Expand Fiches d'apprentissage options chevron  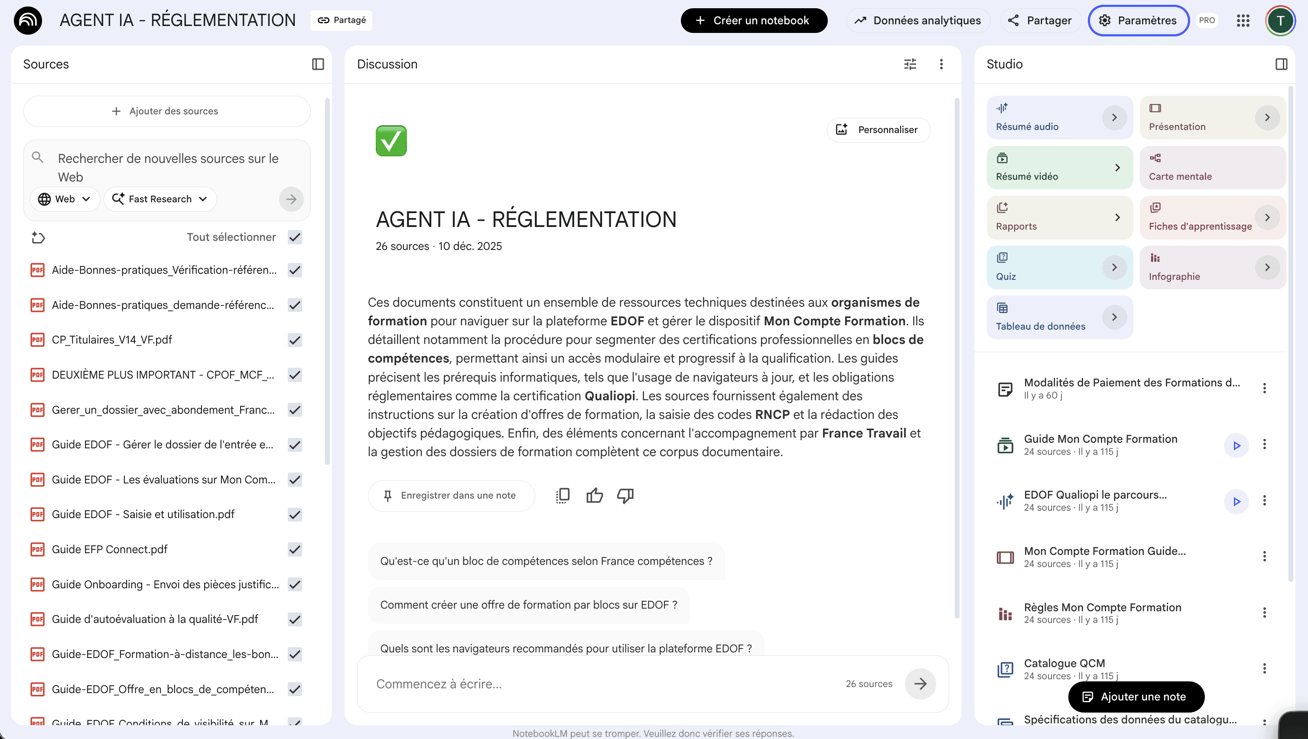(1267, 217)
